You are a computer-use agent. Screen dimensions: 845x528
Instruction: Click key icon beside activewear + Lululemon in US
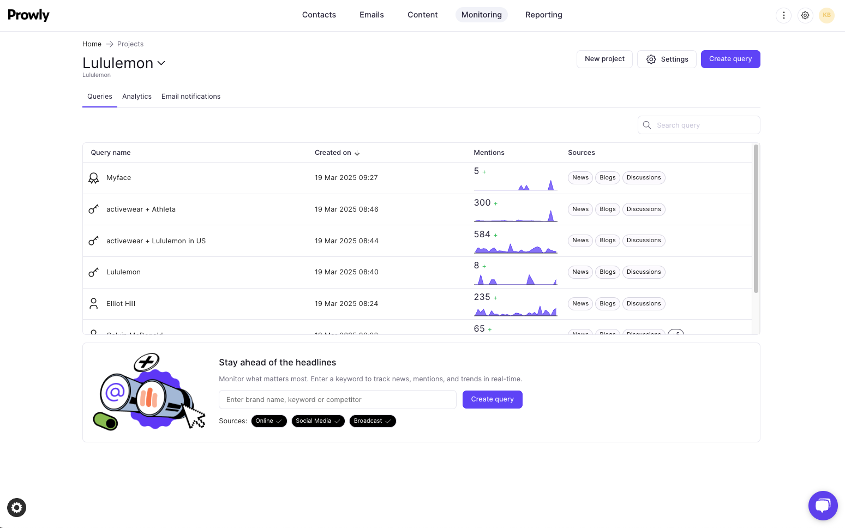click(94, 241)
